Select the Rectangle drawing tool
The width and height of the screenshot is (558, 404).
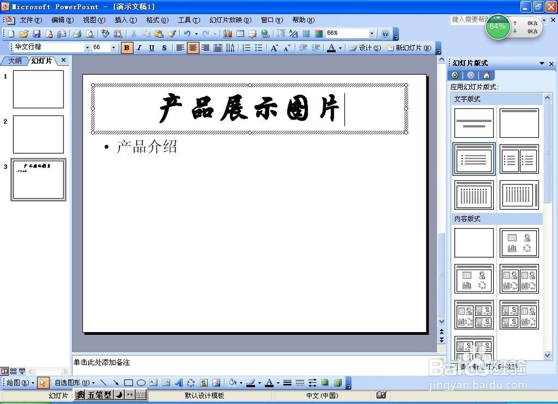coord(127,383)
